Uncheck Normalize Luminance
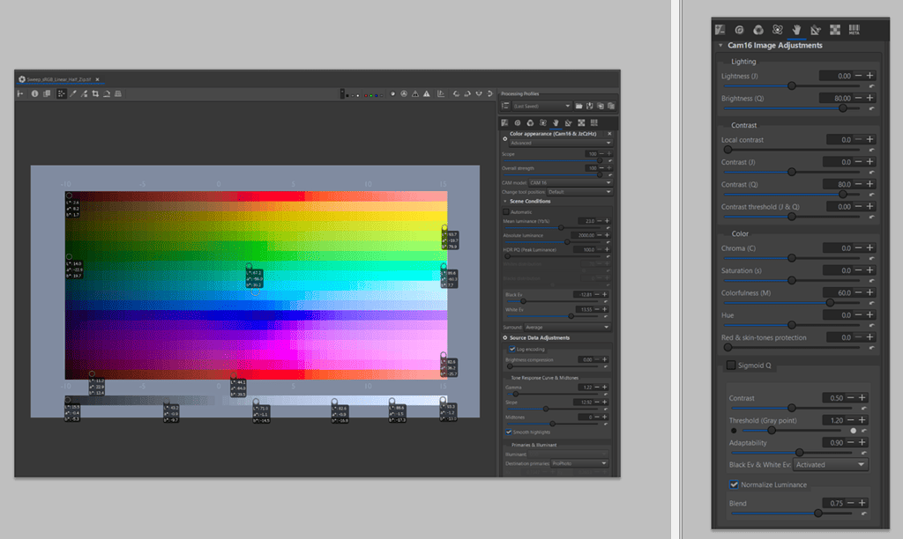Image resolution: width=903 pixels, height=539 pixels. tap(734, 484)
